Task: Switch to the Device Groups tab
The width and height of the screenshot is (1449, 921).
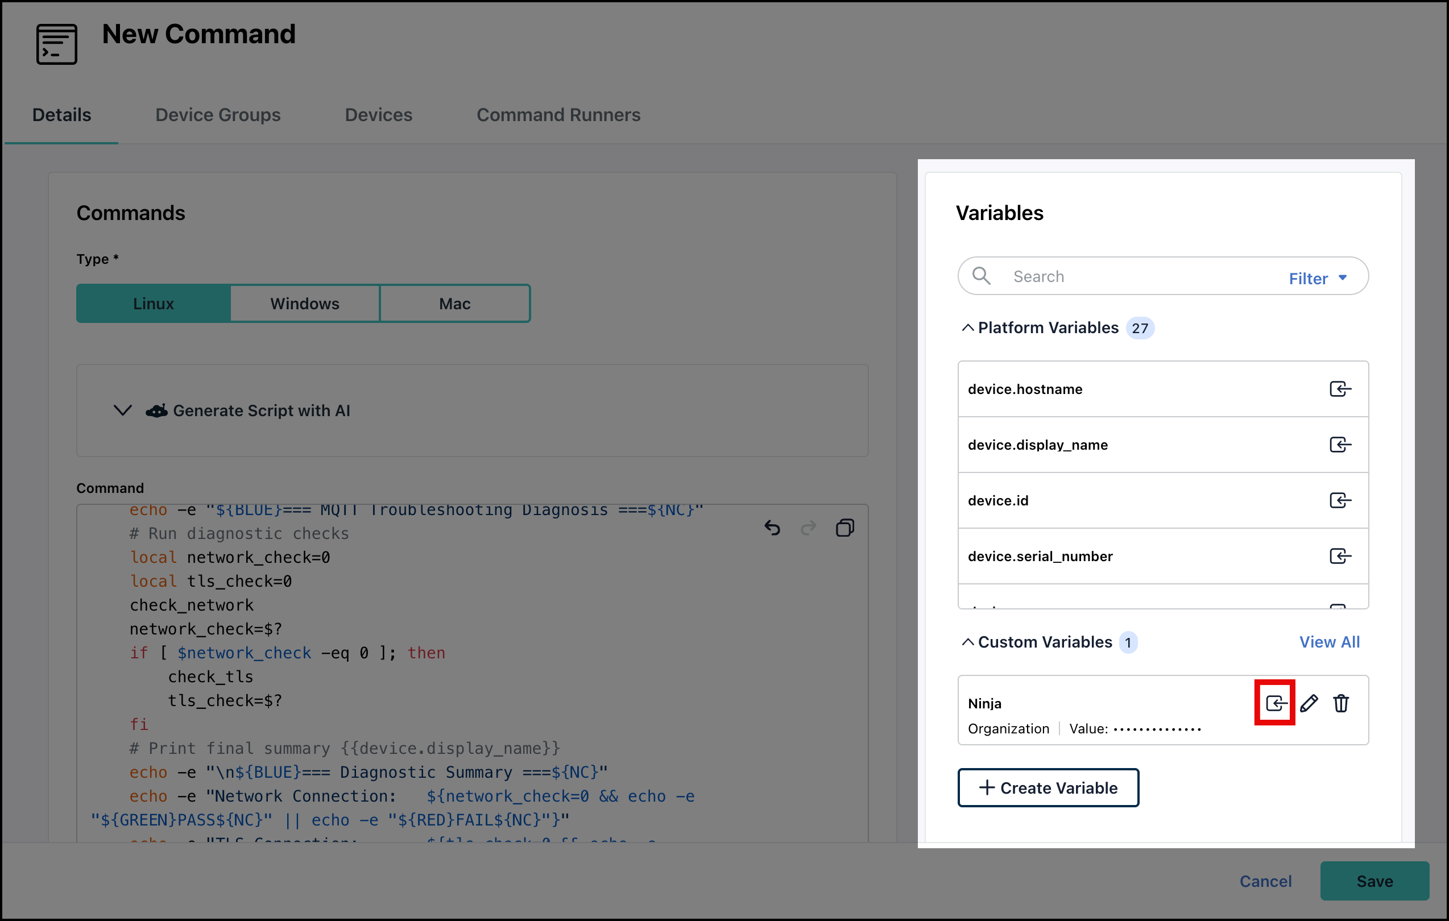Action: pos(218,114)
